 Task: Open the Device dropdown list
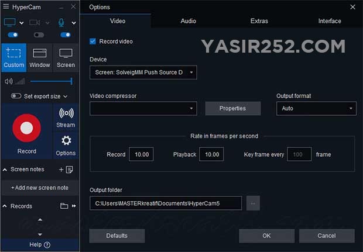click(x=143, y=73)
